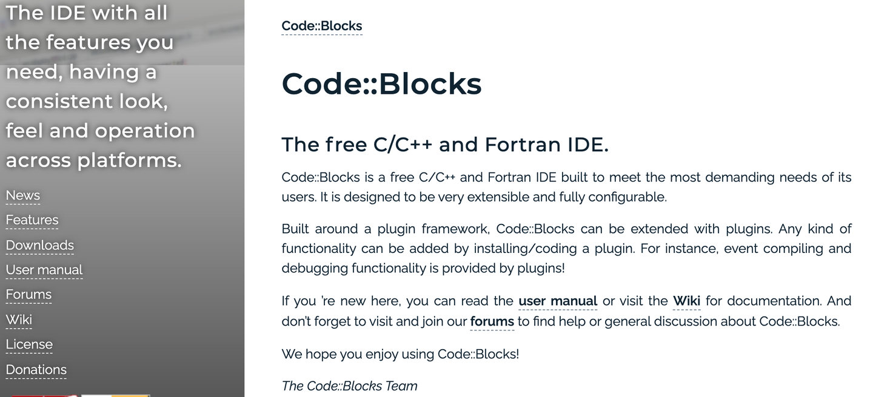Go to Features in the sidebar
873x397 pixels.
pos(32,220)
